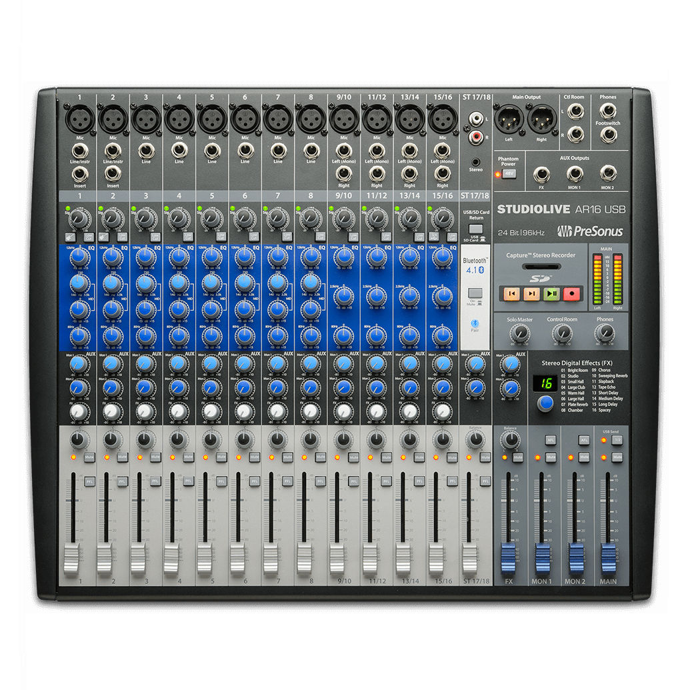The width and height of the screenshot is (690, 690).
Task: Skip to previous track on the SD recorder
Action: point(511,293)
